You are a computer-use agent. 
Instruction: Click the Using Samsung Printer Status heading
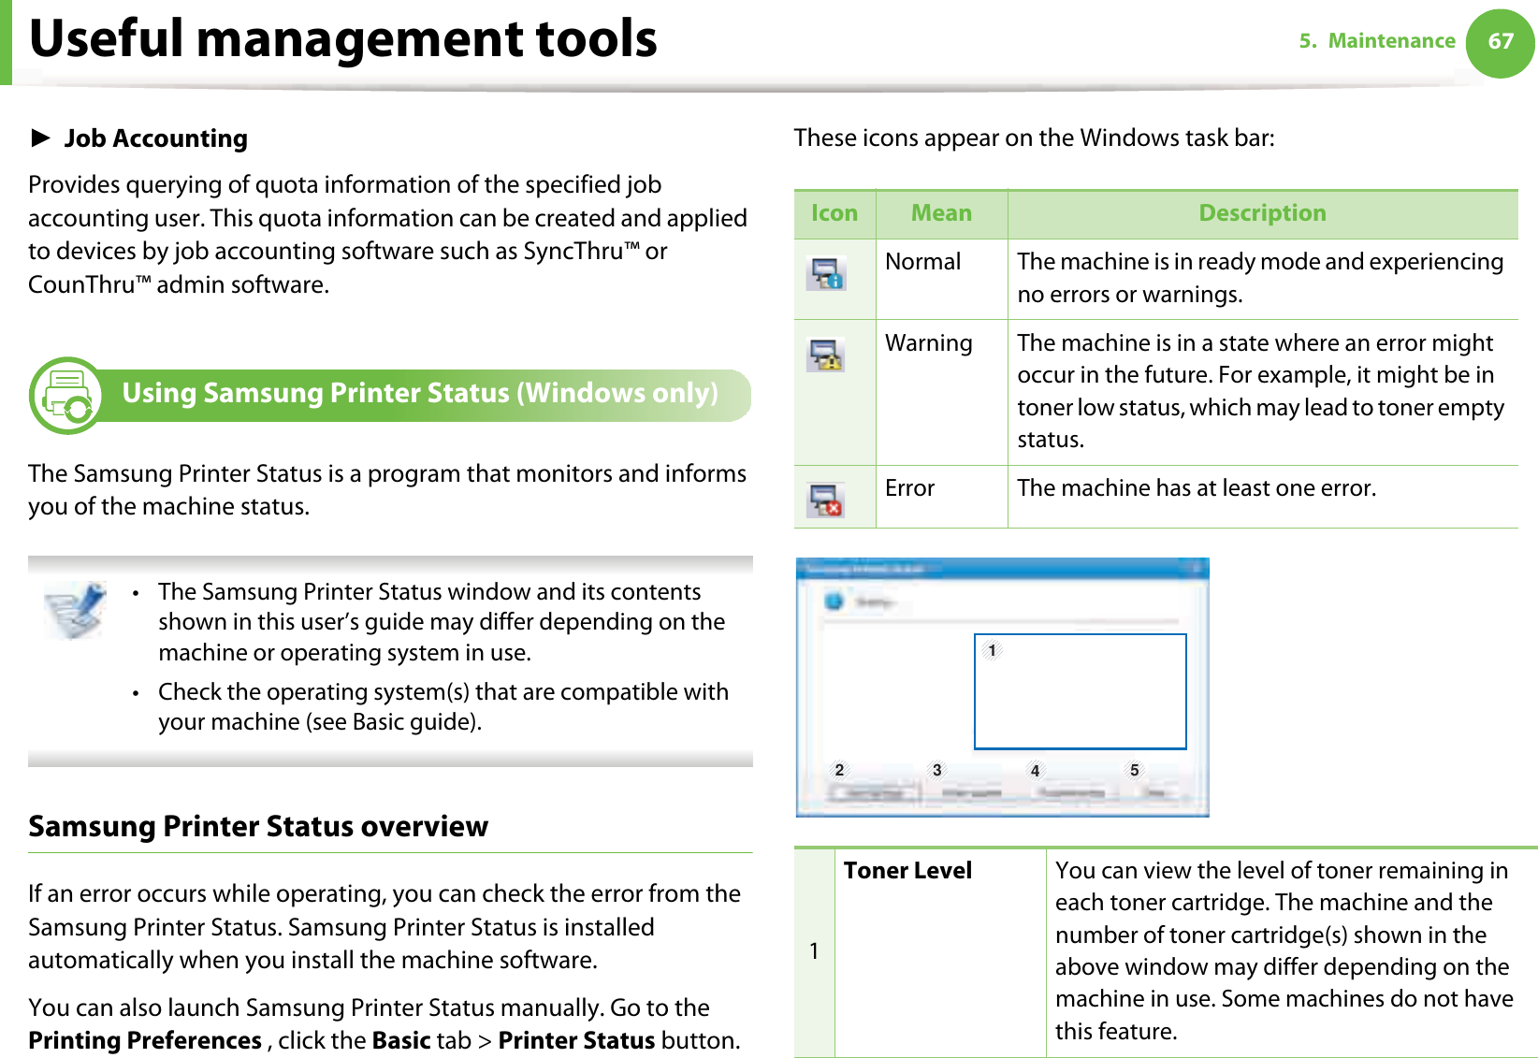(420, 393)
